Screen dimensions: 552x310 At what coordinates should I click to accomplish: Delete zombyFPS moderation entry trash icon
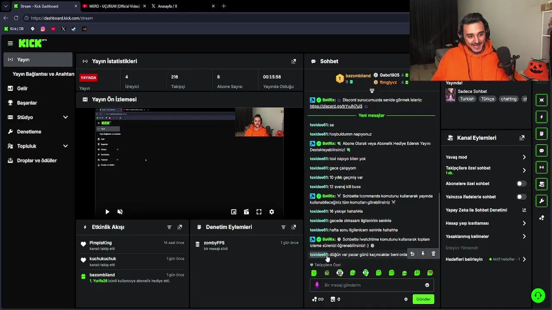point(198,244)
